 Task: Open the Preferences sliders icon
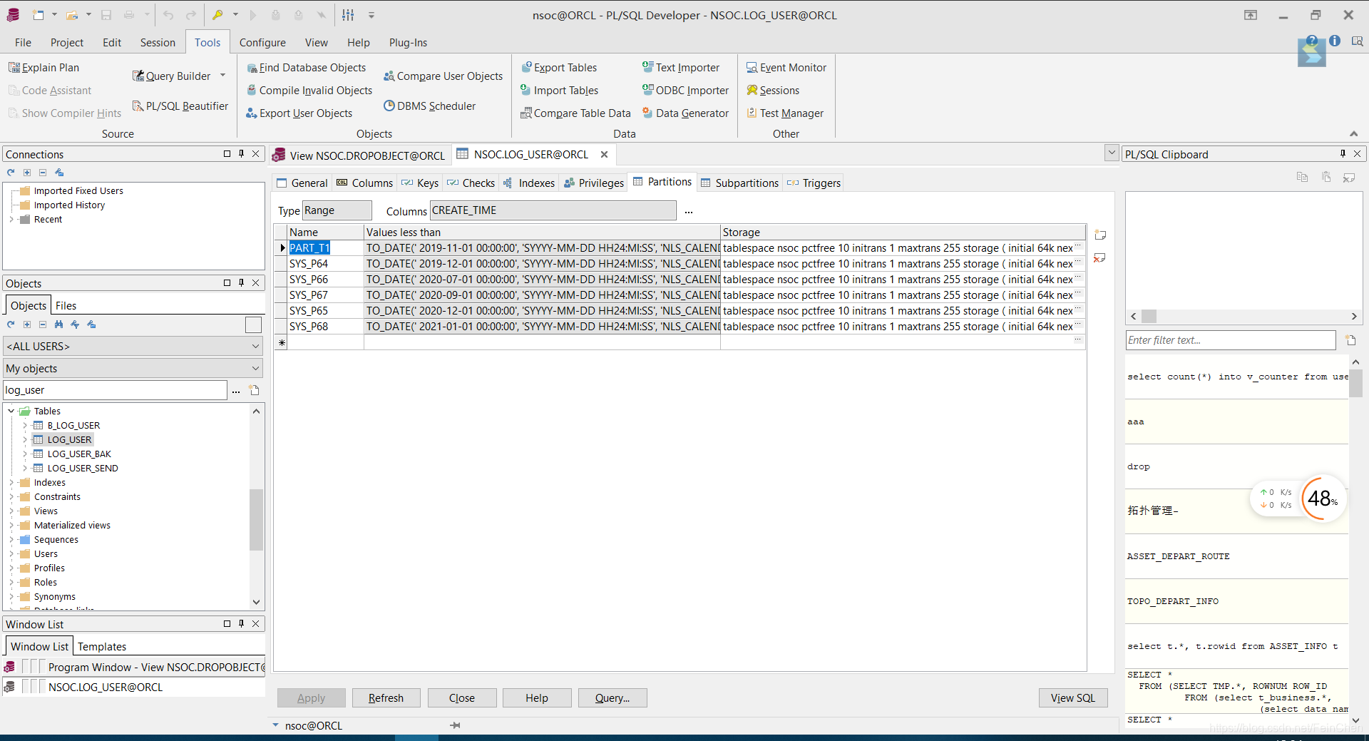tap(348, 15)
